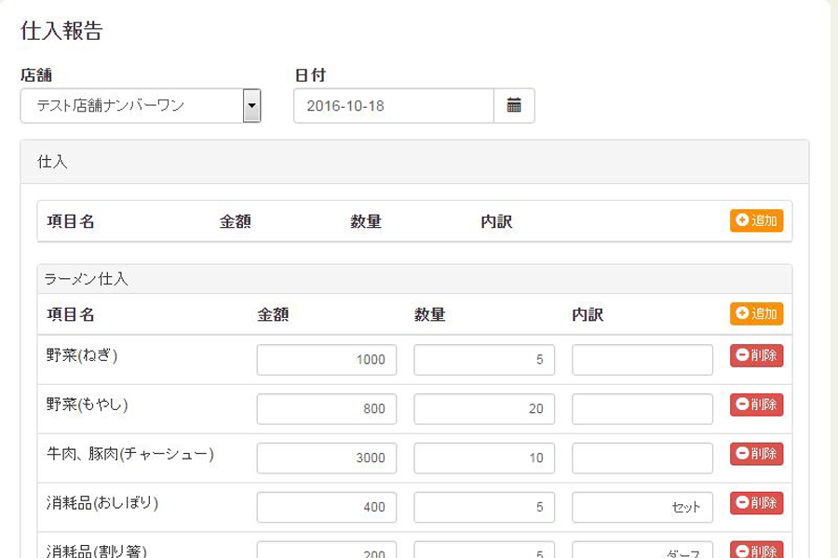This screenshot has height=558, width=838.
Task: Open the calendar date picker icon
Action: [x=514, y=106]
